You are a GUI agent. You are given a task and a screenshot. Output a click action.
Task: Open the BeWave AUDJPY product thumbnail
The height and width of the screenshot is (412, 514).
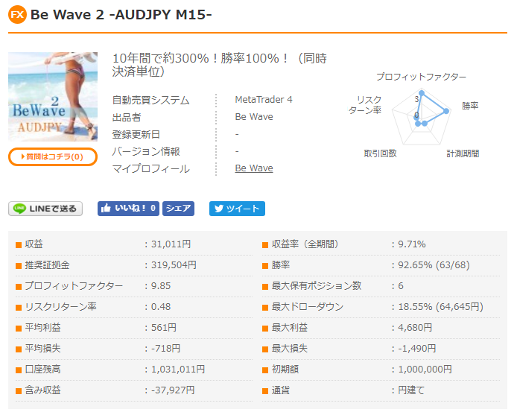[x=53, y=97]
